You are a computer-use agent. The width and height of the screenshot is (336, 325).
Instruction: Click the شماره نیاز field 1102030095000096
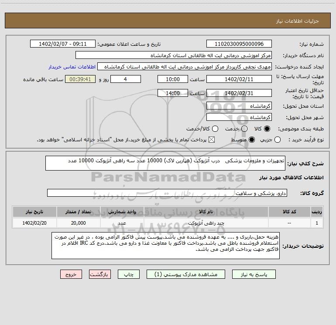(239, 44)
